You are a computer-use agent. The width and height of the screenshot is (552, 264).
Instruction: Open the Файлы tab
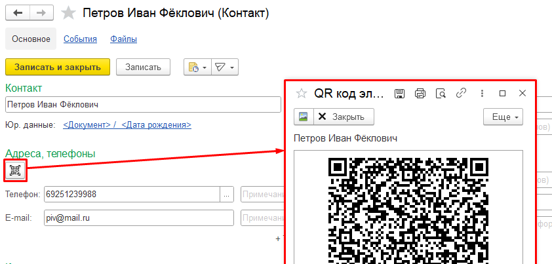[x=123, y=39]
